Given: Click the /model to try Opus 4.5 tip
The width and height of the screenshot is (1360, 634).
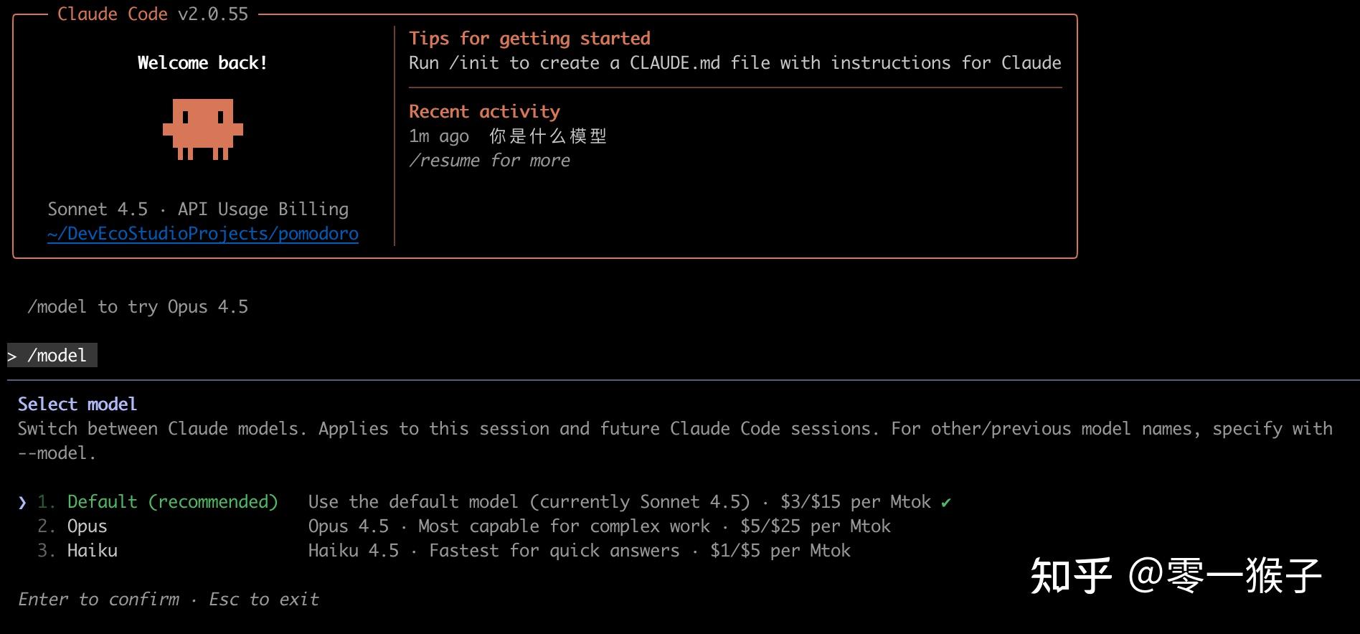Looking at the screenshot, I should pos(138,307).
